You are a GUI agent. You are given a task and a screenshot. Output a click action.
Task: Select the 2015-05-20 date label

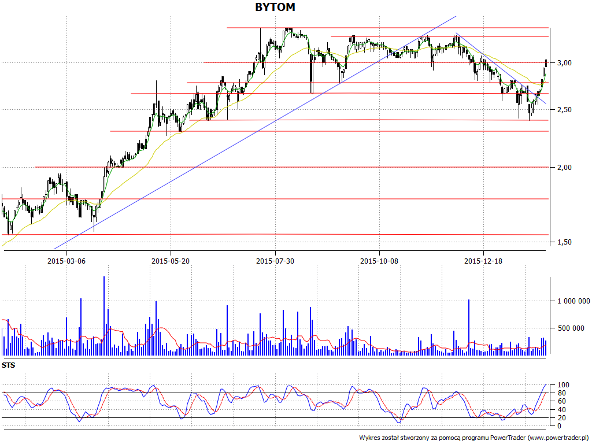click(x=171, y=261)
